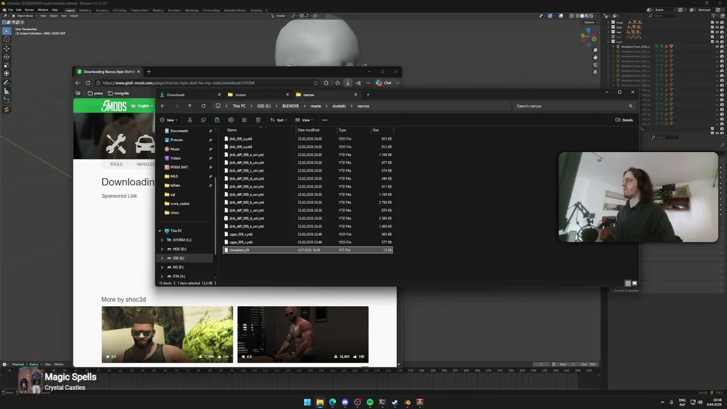Switch to the Sculpting workspace tab
727x409 pixels.
[102, 10]
